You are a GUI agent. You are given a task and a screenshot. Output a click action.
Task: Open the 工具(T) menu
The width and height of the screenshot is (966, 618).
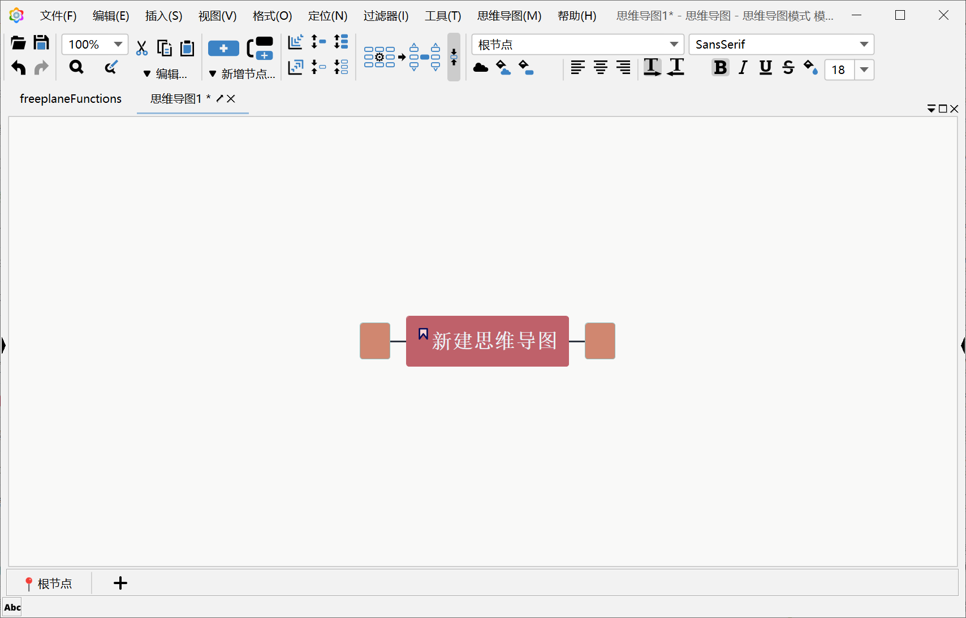(443, 16)
